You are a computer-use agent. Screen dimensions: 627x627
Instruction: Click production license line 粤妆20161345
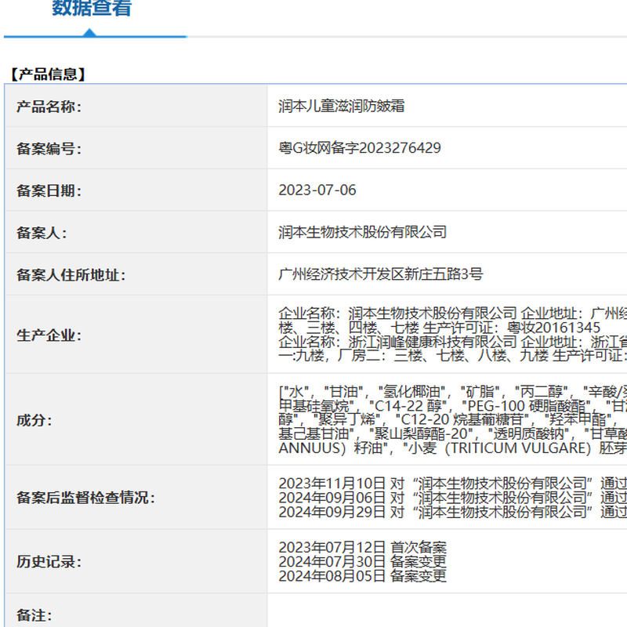[440, 328]
